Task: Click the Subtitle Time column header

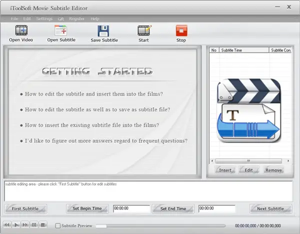Action: [244, 50]
